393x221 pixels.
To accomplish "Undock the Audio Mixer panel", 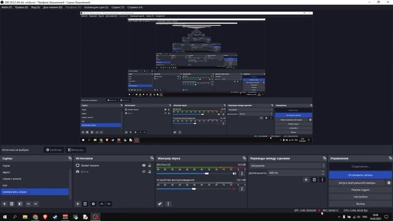I will [x=244, y=158].
